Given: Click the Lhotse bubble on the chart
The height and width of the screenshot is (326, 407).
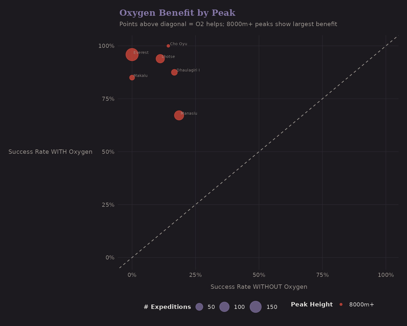Looking at the screenshot, I should click(x=160, y=58).
